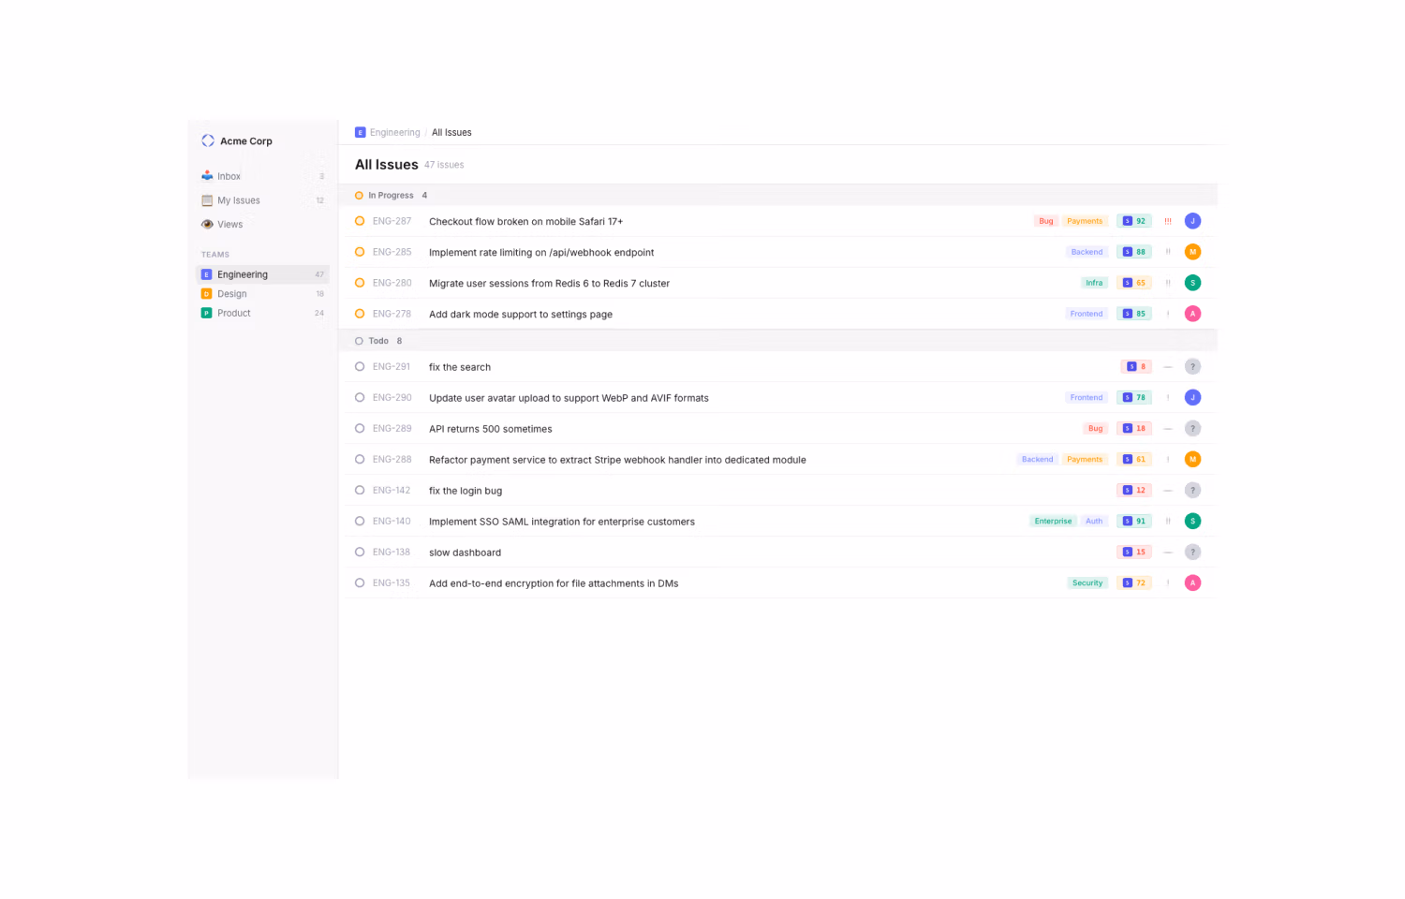Click the Engineering breadcrumb link

click(x=394, y=133)
